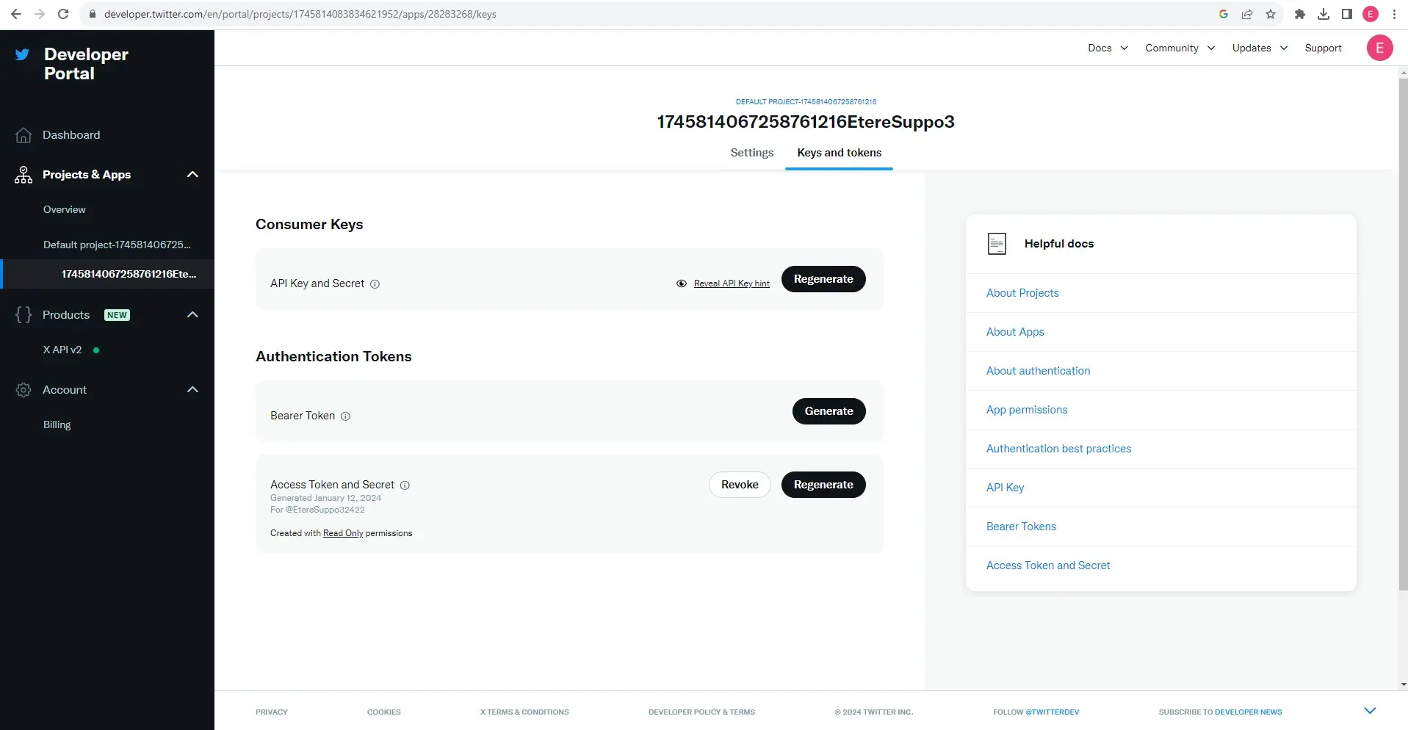This screenshot has height=730, width=1408.
Task: Click the Twitter bird logo
Action: (23, 54)
